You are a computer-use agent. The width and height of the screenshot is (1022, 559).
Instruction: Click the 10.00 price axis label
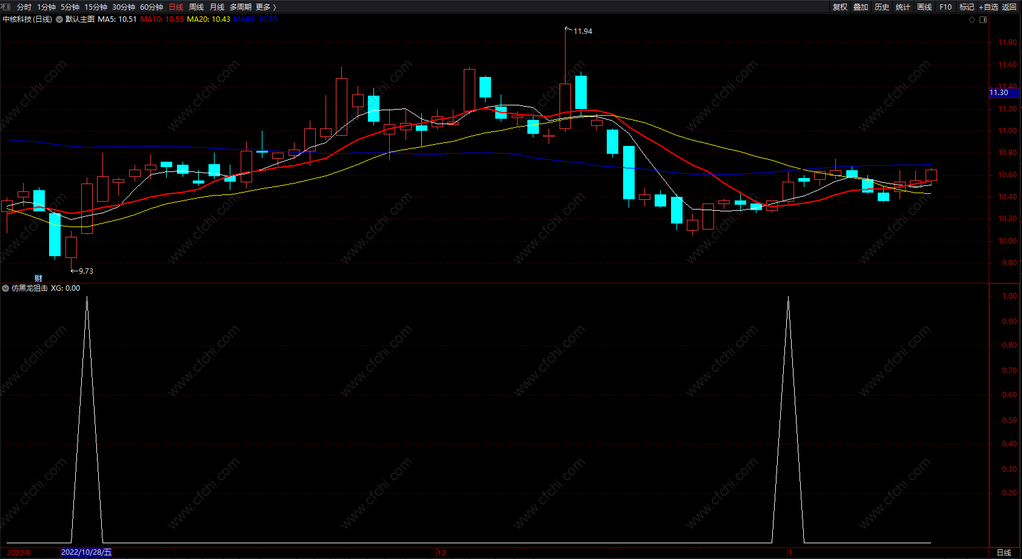click(x=1007, y=241)
